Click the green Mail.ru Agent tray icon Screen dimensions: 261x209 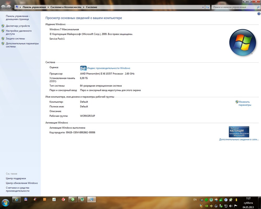(206, 200)
